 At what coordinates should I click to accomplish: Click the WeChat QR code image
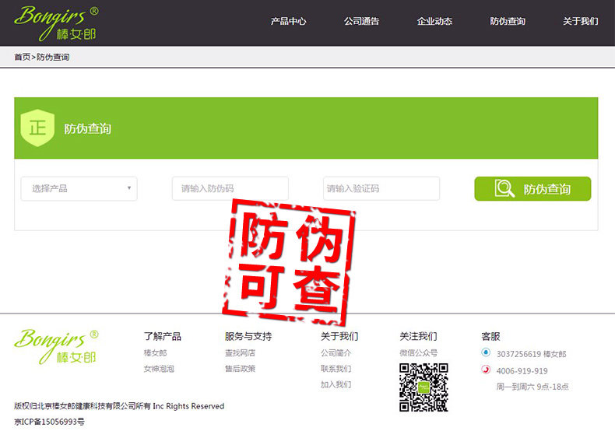coord(423,387)
